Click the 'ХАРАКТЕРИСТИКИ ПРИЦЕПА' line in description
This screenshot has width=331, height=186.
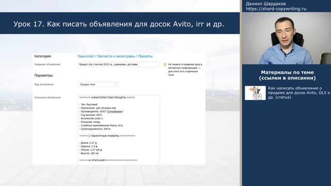(x=107, y=98)
